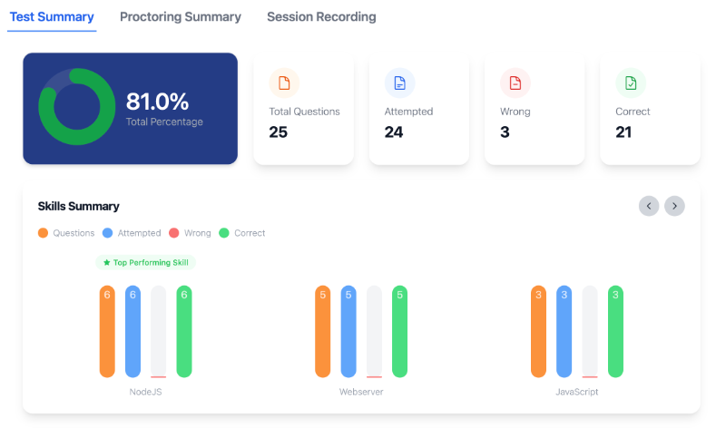This screenshot has width=726, height=428.
Task: Go to previous skills with left chevron
Action: [x=649, y=206]
